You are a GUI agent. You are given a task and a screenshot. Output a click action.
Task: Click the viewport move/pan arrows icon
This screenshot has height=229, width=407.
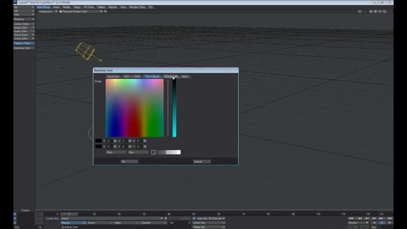pos(375,11)
